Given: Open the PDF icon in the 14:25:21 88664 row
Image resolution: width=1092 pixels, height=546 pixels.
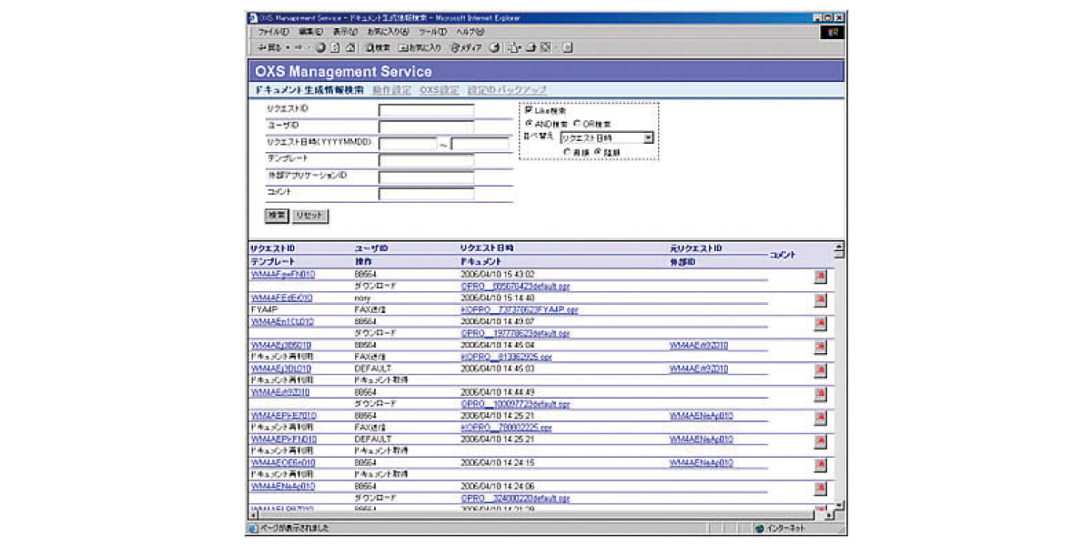Looking at the screenshot, I should tap(820, 420).
